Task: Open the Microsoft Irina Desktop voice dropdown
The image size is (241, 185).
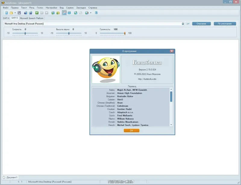Action: pyautogui.click(x=183, y=24)
